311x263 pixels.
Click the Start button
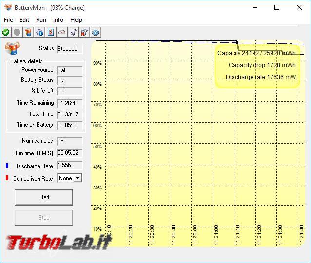tap(44, 197)
